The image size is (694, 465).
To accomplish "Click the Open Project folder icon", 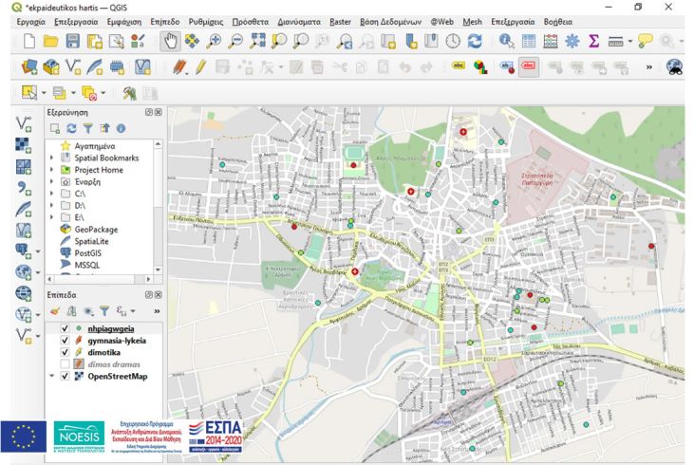I will tap(50, 41).
